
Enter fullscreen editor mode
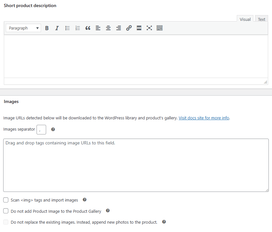click(x=149, y=28)
